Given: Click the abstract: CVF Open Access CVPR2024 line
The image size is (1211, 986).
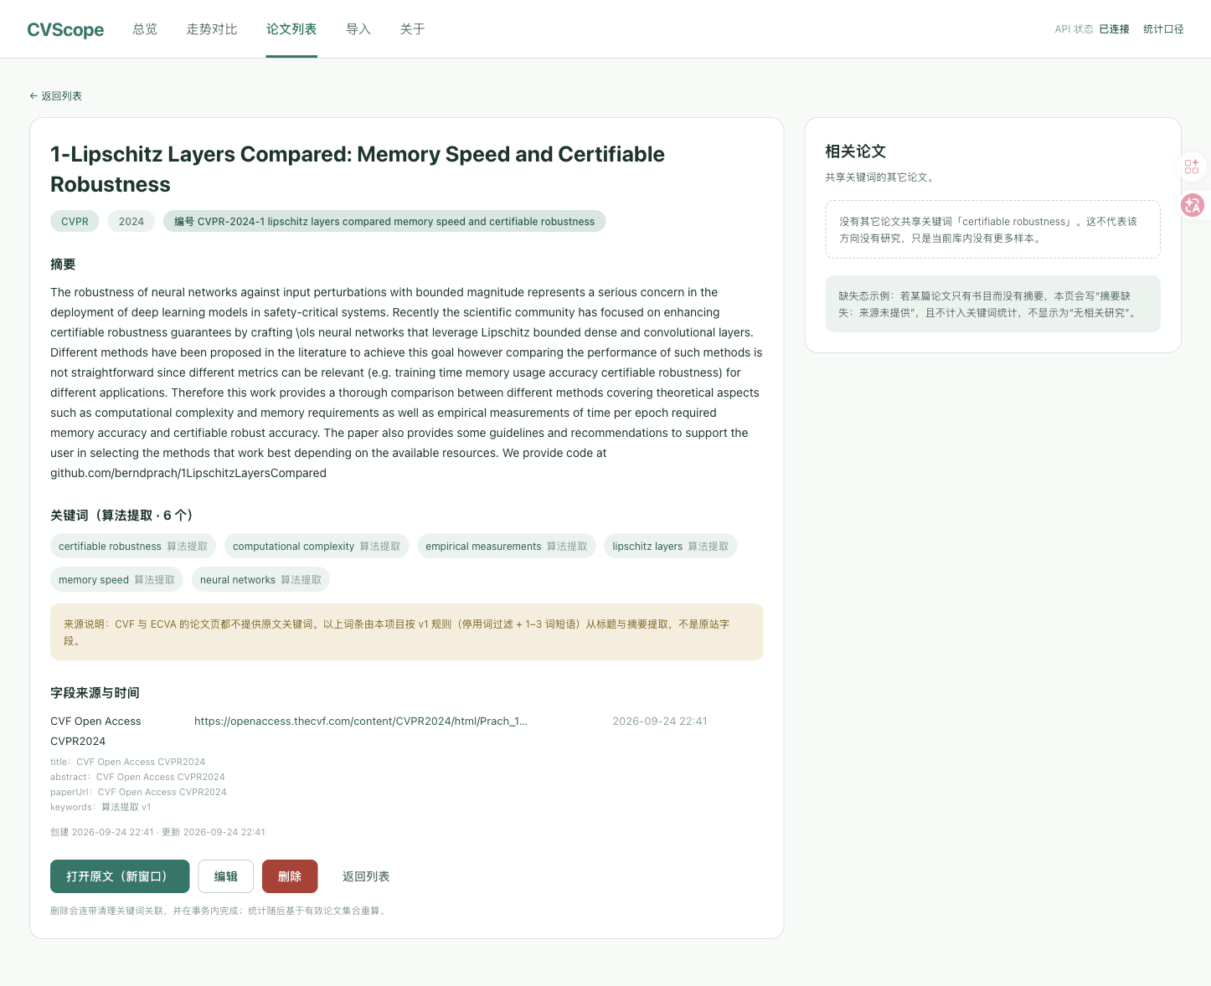Looking at the screenshot, I should (x=137, y=778).
